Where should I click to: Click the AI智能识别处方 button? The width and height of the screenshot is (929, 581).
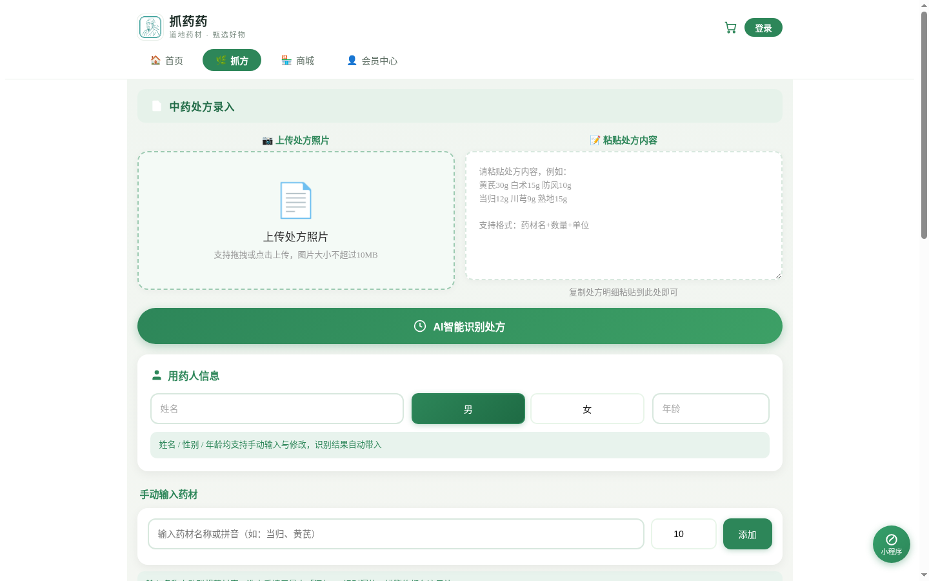460,326
